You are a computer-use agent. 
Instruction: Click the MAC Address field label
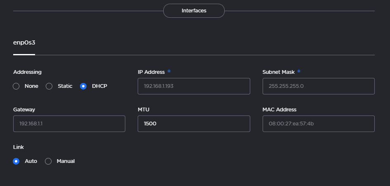click(279, 110)
